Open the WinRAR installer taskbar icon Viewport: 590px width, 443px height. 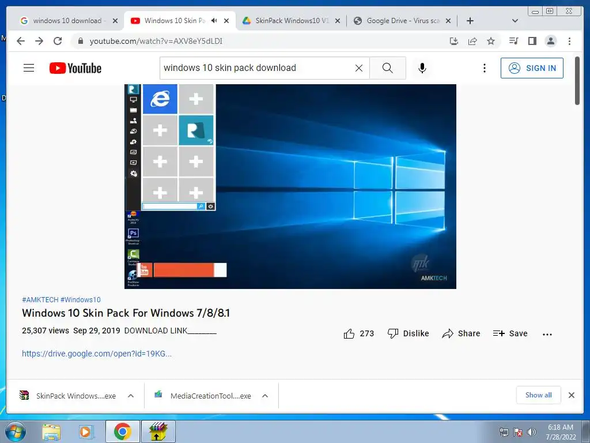(x=158, y=431)
